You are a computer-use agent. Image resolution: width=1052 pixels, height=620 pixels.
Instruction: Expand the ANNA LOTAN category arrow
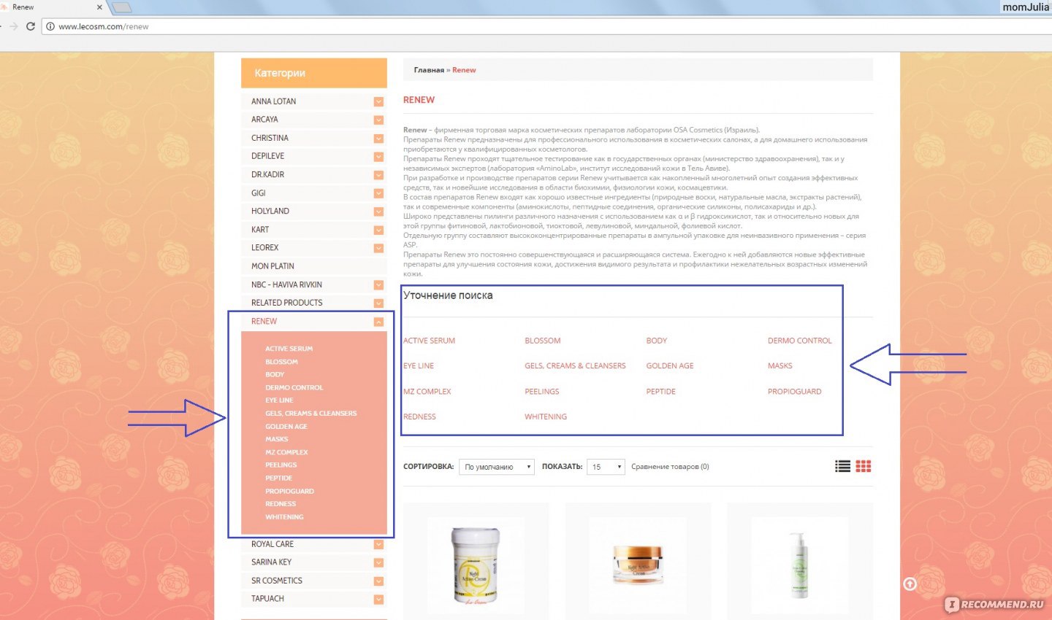pos(378,101)
